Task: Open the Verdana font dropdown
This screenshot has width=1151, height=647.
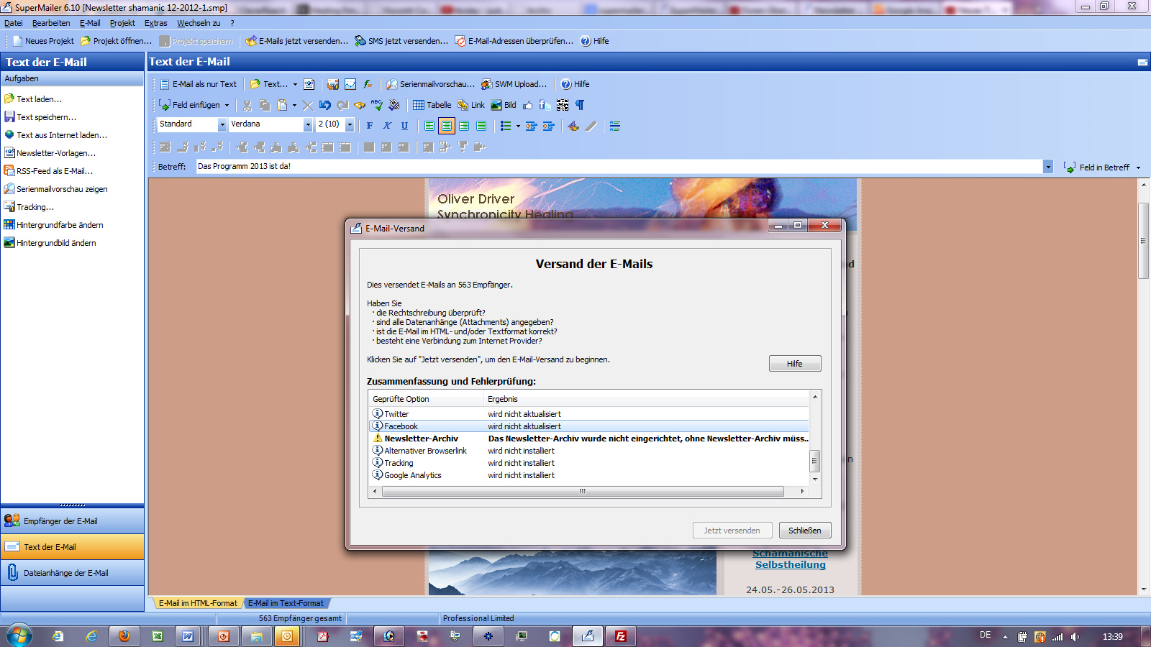Action: (x=308, y=125)
